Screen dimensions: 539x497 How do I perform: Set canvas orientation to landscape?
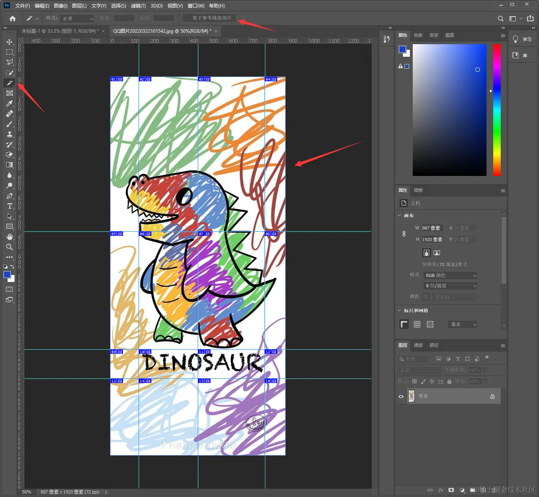[x=437, y=253]
